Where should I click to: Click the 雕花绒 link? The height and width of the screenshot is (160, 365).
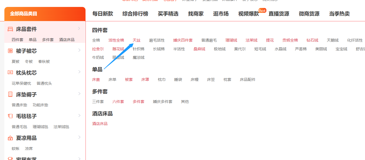coord(118,49)
